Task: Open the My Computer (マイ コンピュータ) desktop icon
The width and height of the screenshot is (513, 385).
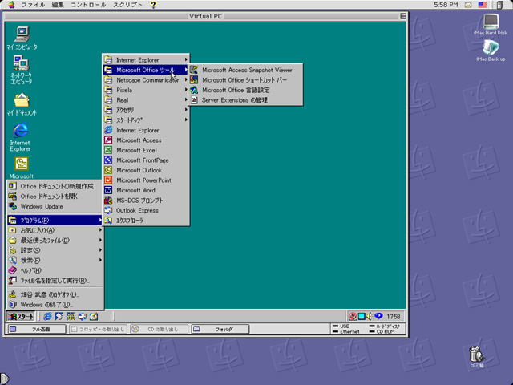Action: 22,38
